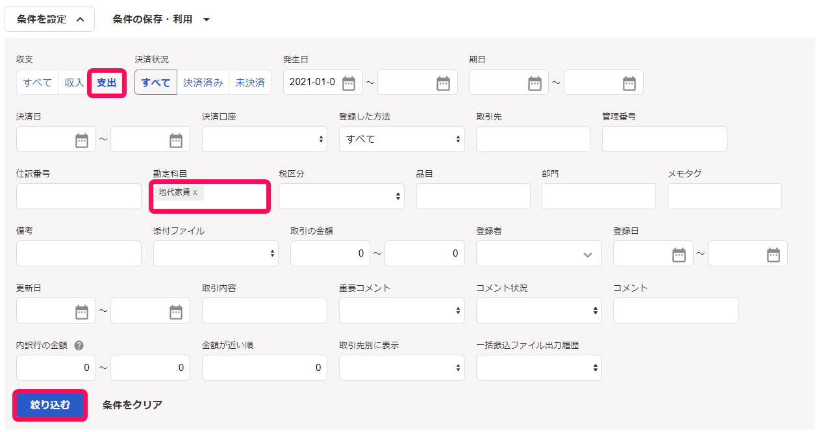The image size is (819, 432).
Task: Focus the コメント input field
Action: pyautogui.click(x=676, y=311)
